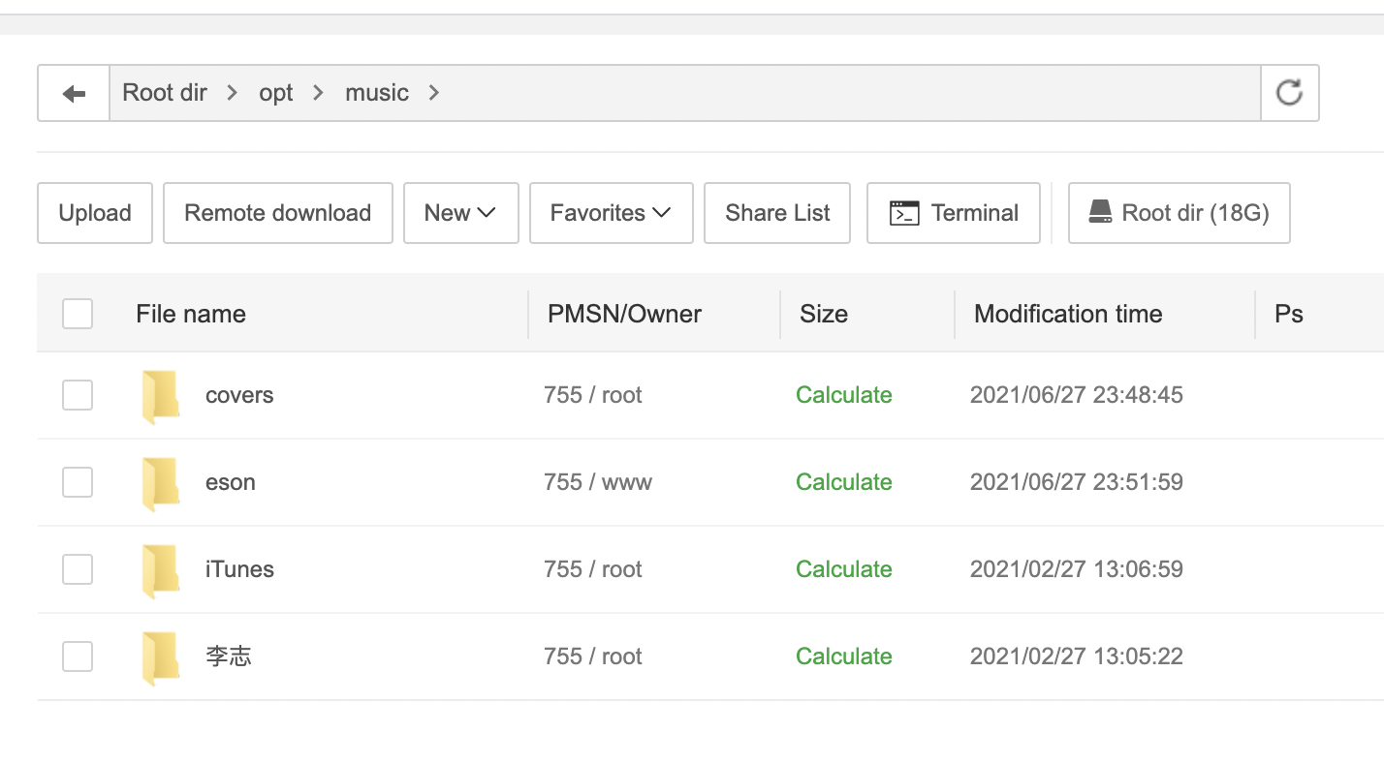
Task: Click the Terminal console icon
Action: [904, 213]
